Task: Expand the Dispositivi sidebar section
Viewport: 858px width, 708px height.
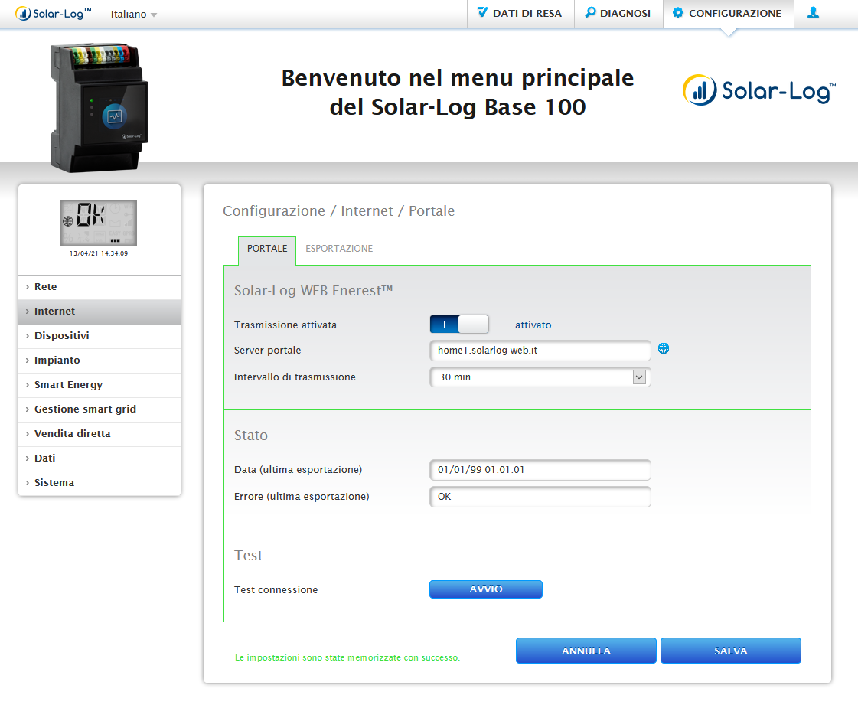Action: coord(62,336)
